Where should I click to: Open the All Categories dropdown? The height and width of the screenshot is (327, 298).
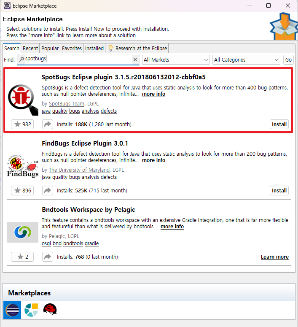[x=246, y=60]
